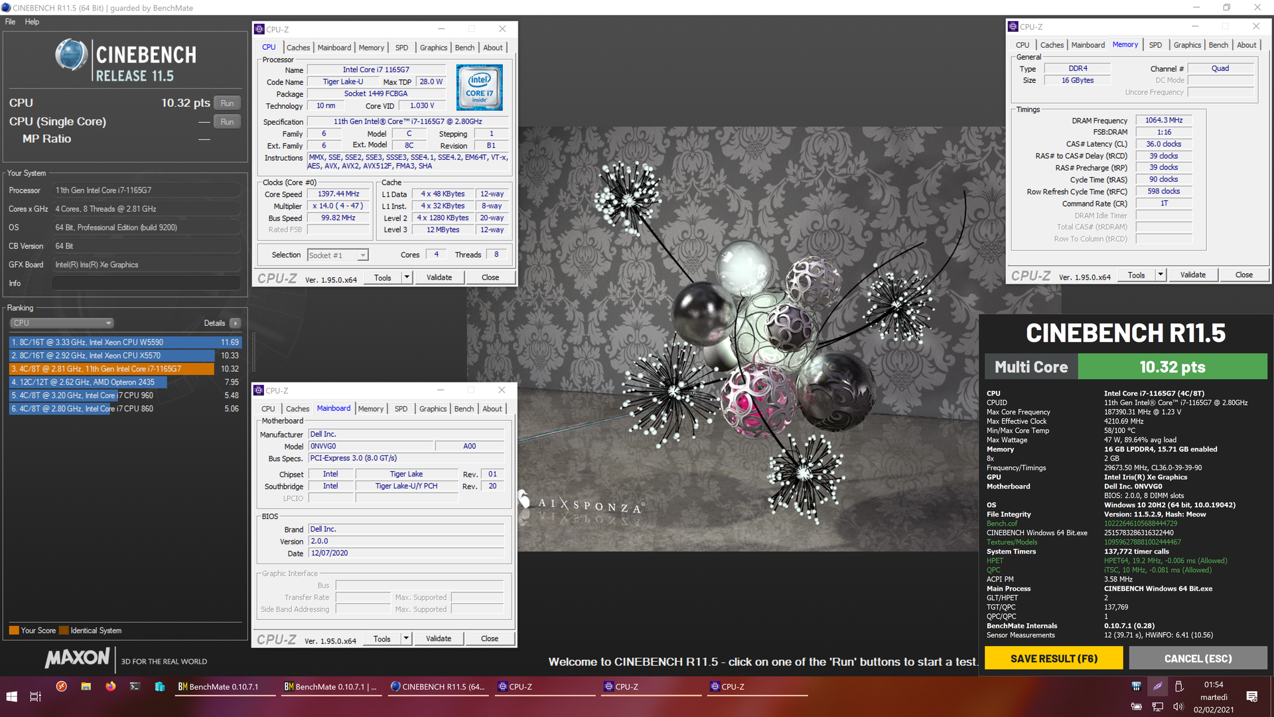Select Memory tab in Mainboard CPU-Z window
Viewport: 1274px width, 717px height.
pos(371,409)
